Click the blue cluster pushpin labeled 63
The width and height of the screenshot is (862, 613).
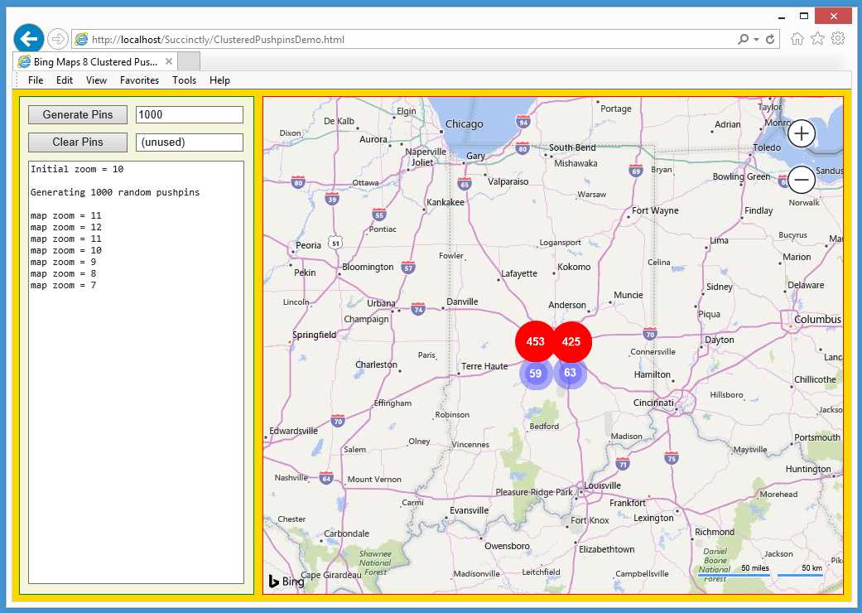570,373
